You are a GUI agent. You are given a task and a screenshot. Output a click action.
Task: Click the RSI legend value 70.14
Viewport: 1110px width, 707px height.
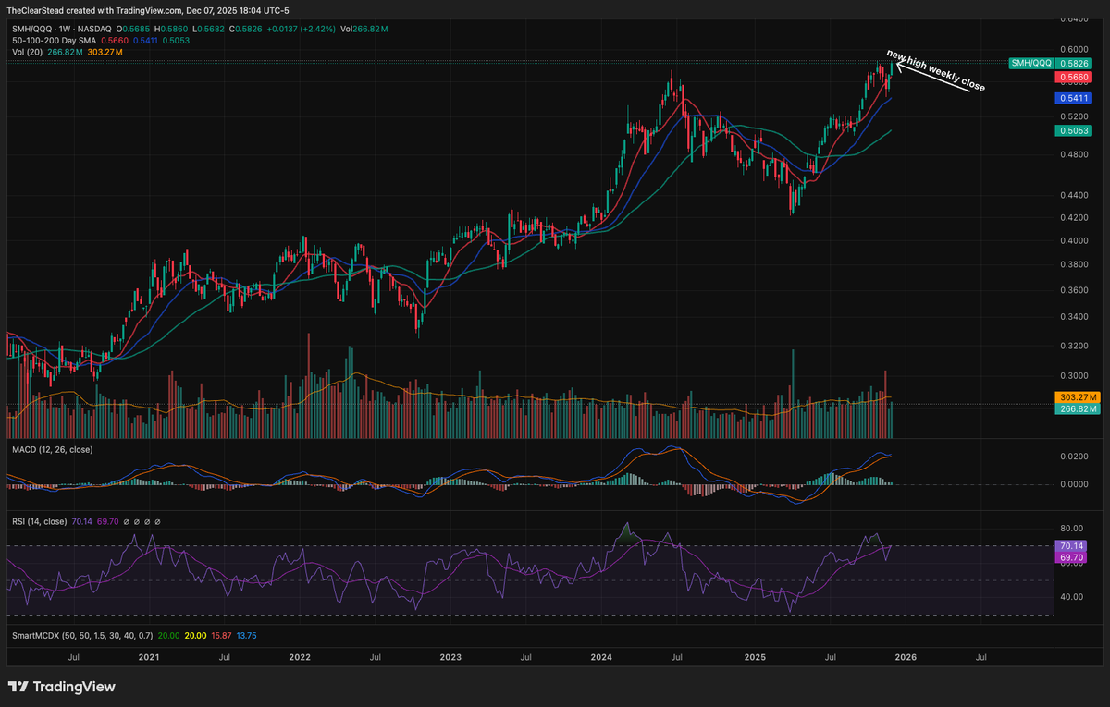pyautogui.click(x=81, y=521)
